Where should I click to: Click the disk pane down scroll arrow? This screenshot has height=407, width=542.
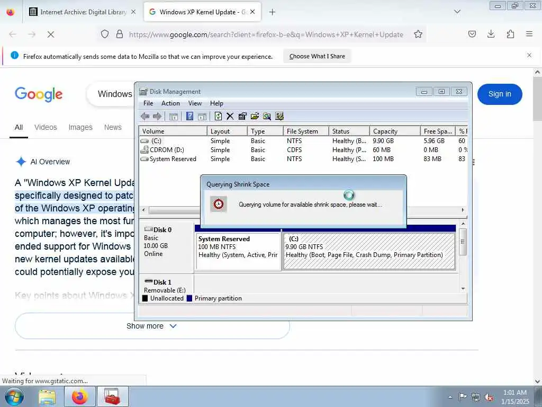[463, 289]
